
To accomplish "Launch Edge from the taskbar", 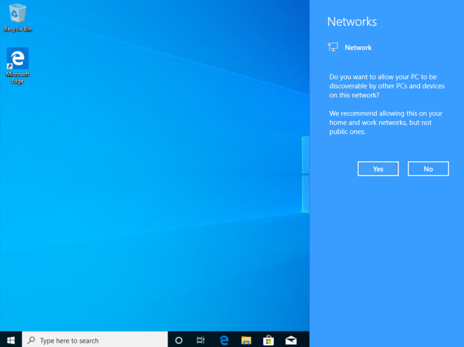I will 224,340.
